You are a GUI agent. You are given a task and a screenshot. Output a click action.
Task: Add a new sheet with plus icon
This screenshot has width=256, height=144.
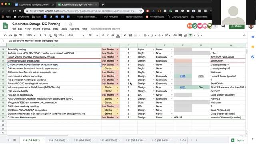click(x=9, y=140)
